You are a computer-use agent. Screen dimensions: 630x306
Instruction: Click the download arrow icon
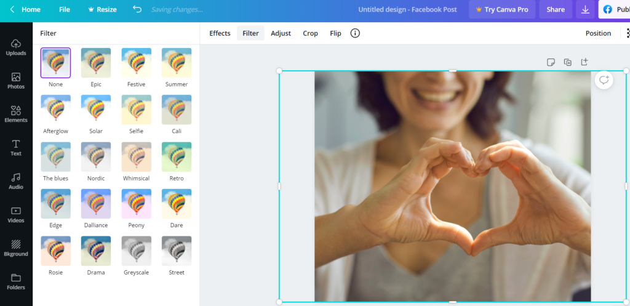coord(586,9)
